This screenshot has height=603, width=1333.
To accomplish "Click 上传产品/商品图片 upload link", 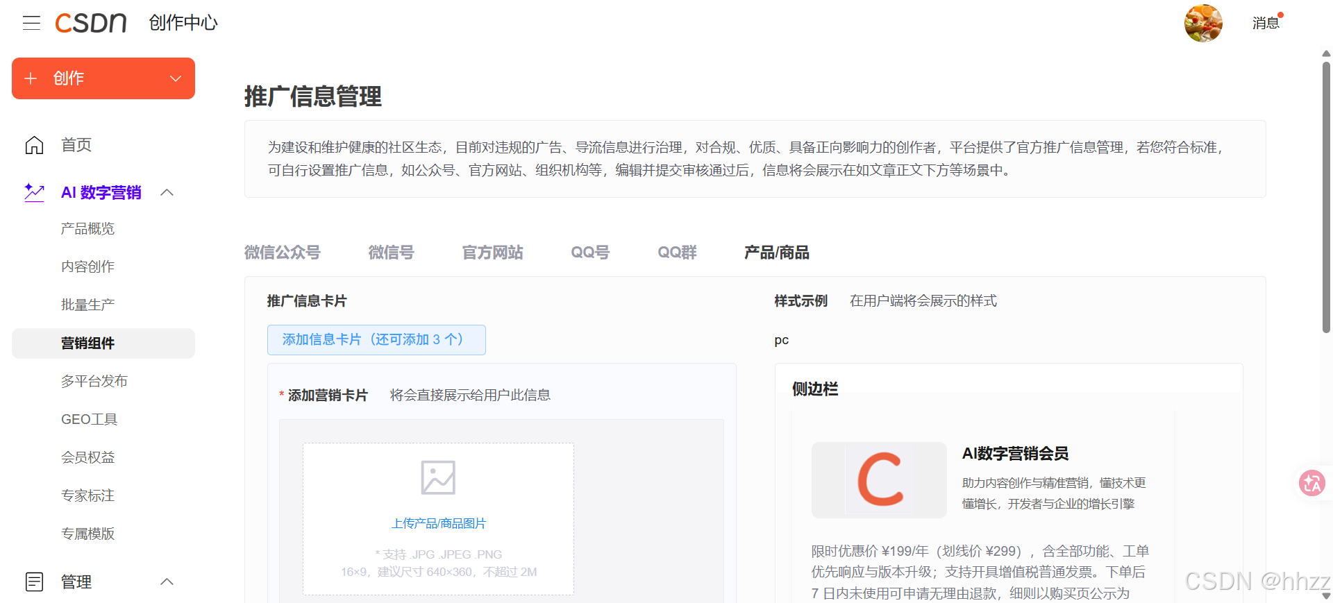I will (438, 523).
